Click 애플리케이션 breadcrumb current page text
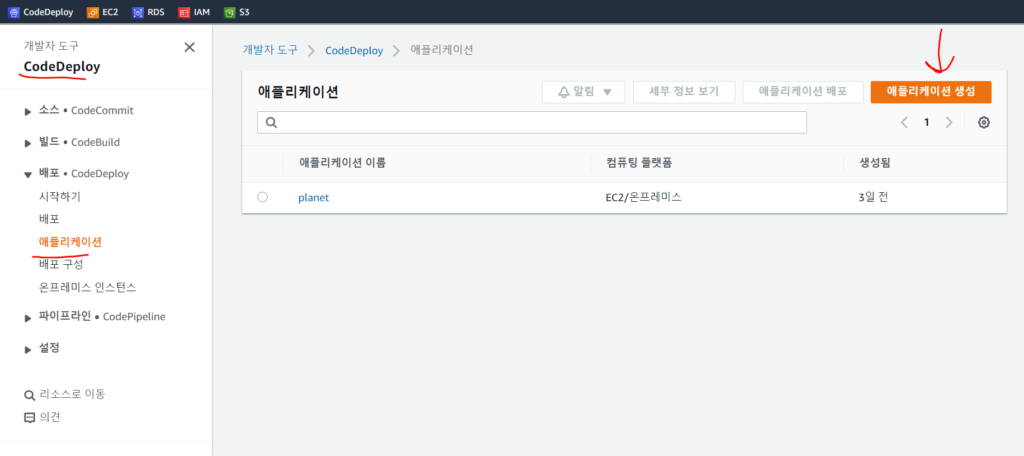Viewport: 1024px width, 456px height. pos(442,50)
